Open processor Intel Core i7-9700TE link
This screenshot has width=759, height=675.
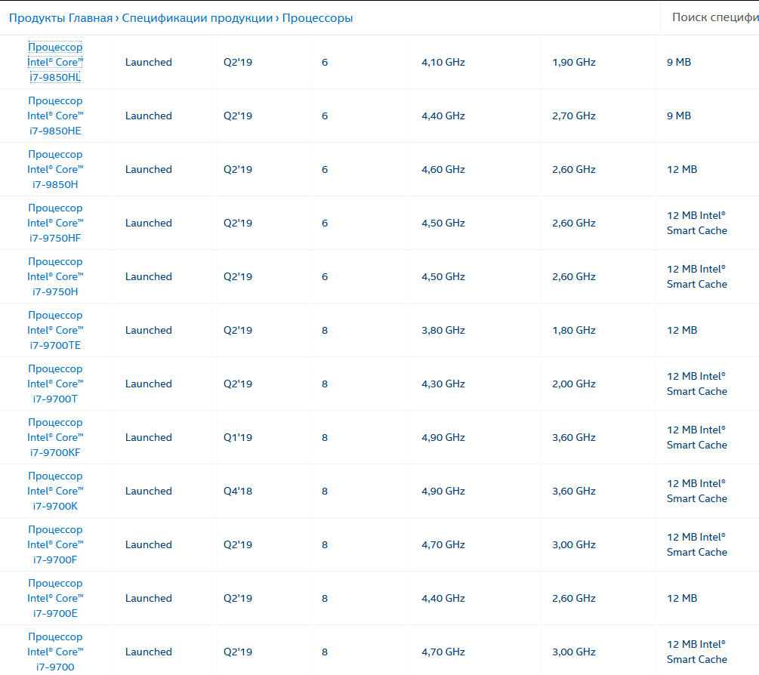tap(55, 330)
